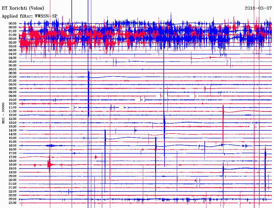Select the 15:00 time label
The height and width of the screenshot is (208, 274).
click(13, 138)
